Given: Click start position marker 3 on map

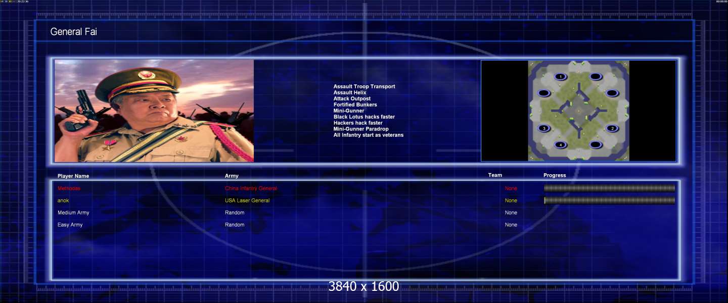Looking at the screenshot, I should (544, 128).
